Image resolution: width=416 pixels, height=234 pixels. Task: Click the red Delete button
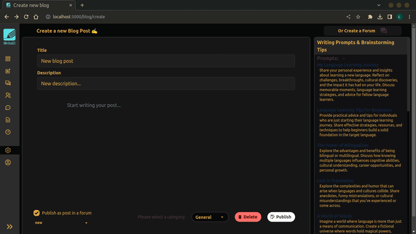tap(248, 216)
